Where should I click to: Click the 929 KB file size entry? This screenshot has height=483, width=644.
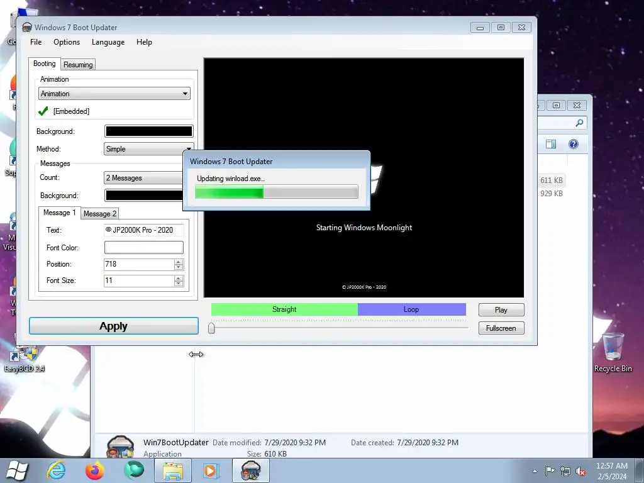(551, 194)
